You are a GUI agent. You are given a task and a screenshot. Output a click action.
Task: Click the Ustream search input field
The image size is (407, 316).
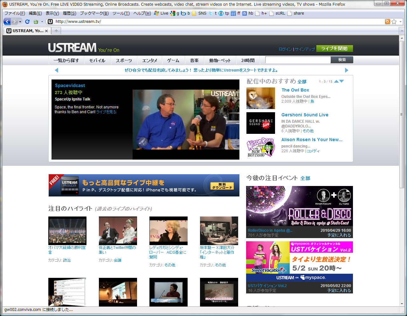coord(298,60)
